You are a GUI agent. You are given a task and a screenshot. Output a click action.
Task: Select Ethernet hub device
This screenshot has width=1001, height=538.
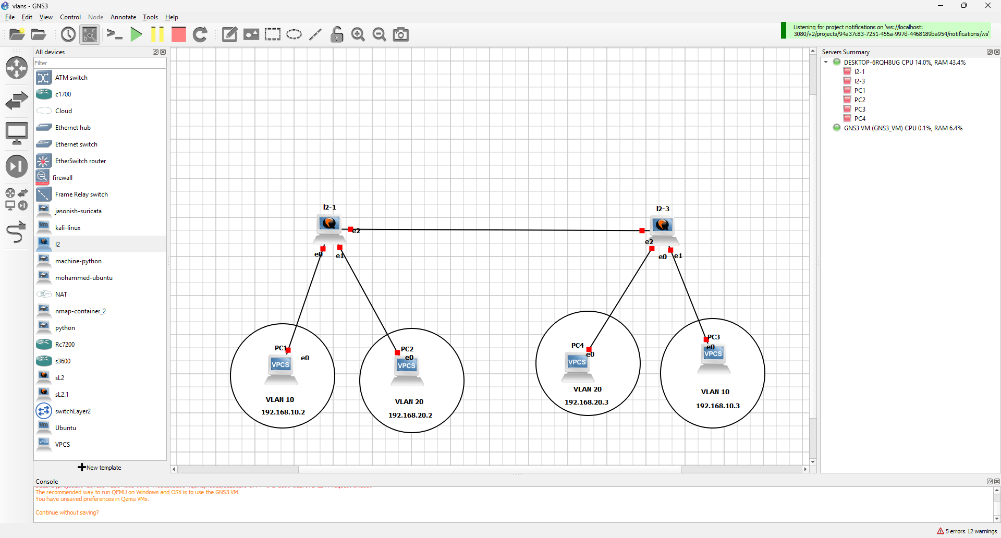pyautogui.click(x=100, y=128)
